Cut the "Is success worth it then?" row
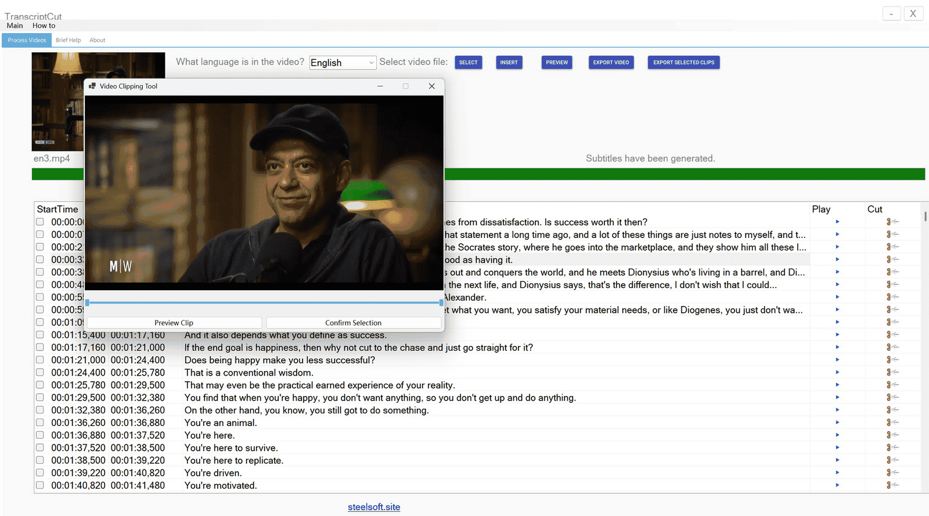The width and height of the screenshot is (929, 516). pyautogui.click(x=892, y=222)
